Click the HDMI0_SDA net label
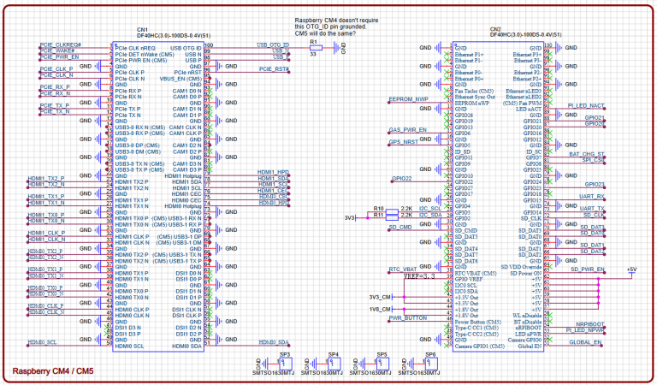The width and height of the screenshot is (657, 385). tap(274, 343)
